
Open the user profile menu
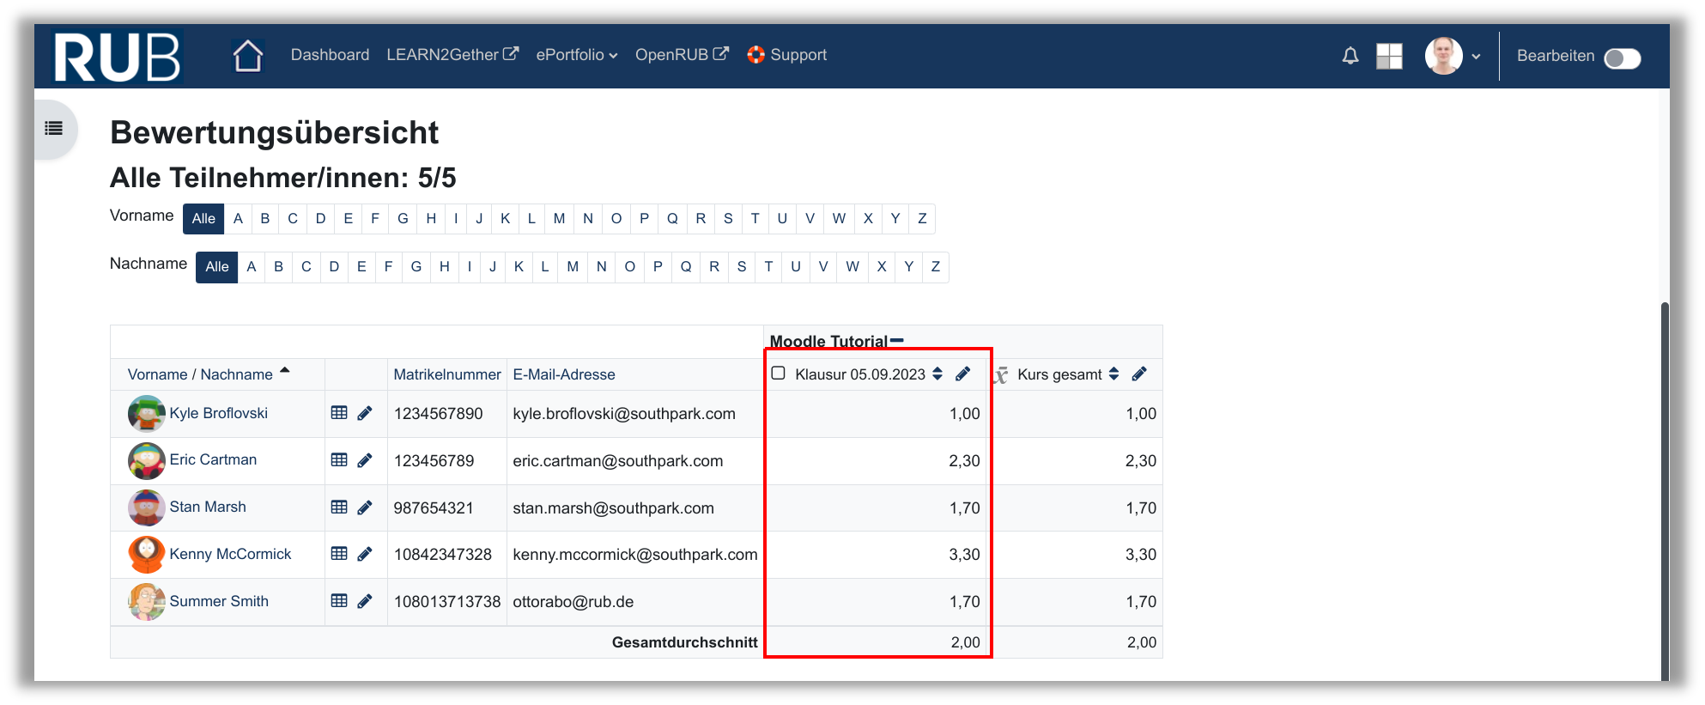click(1453, 56)
